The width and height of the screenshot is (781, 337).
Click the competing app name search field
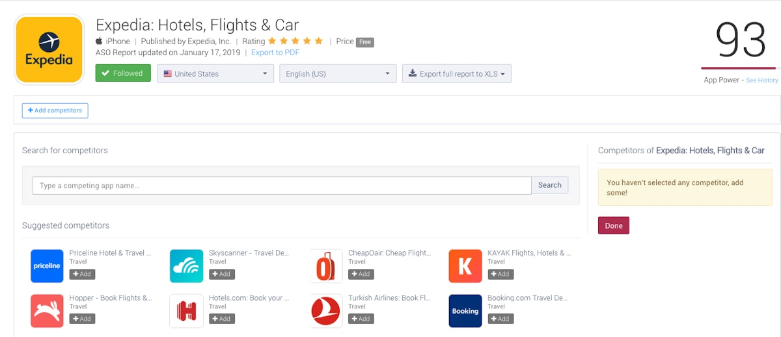click(282, 186)
